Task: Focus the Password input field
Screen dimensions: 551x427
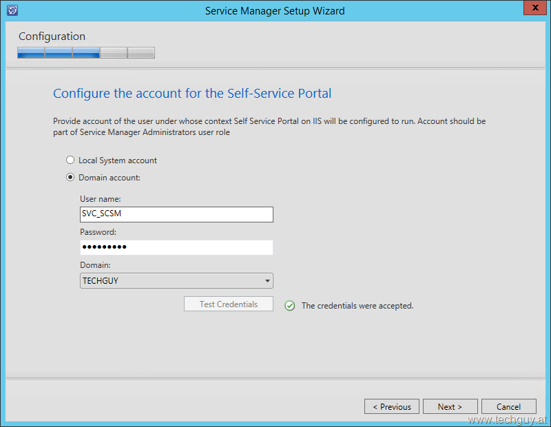Action: (x=176, y=247)
